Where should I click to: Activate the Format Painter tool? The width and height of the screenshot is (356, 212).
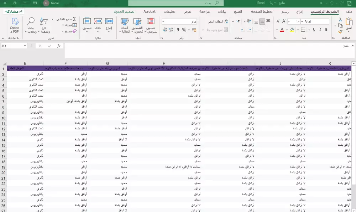click(340, 31)
